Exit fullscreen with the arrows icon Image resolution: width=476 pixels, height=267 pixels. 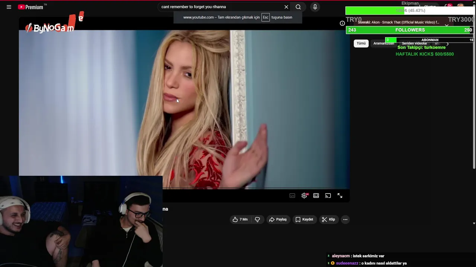(340, 195)
